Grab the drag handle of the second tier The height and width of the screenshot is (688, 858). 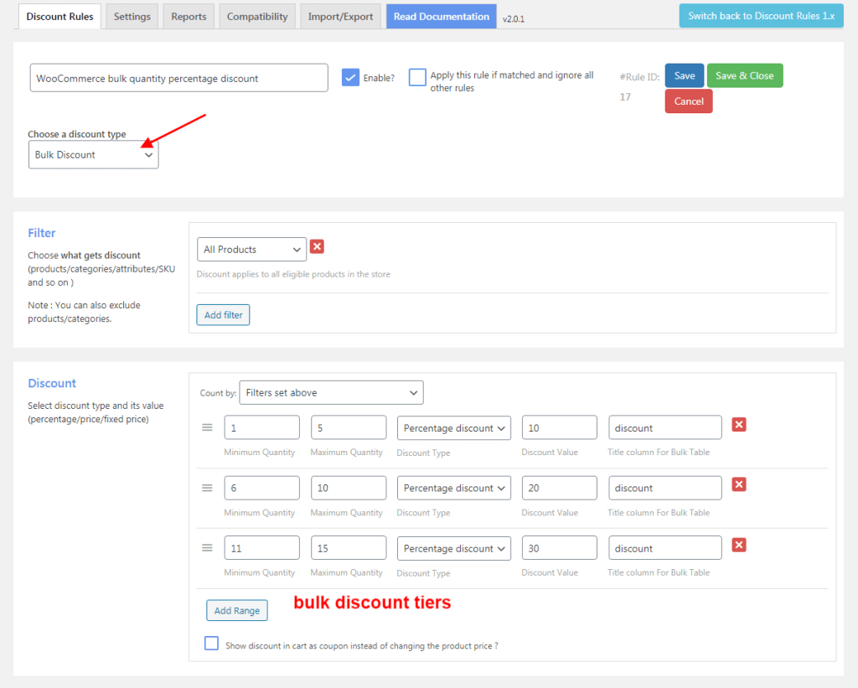(x=207, y=488)
